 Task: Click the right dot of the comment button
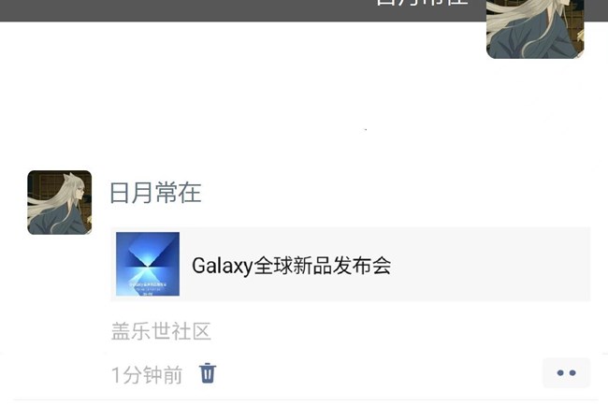point(572,373)
